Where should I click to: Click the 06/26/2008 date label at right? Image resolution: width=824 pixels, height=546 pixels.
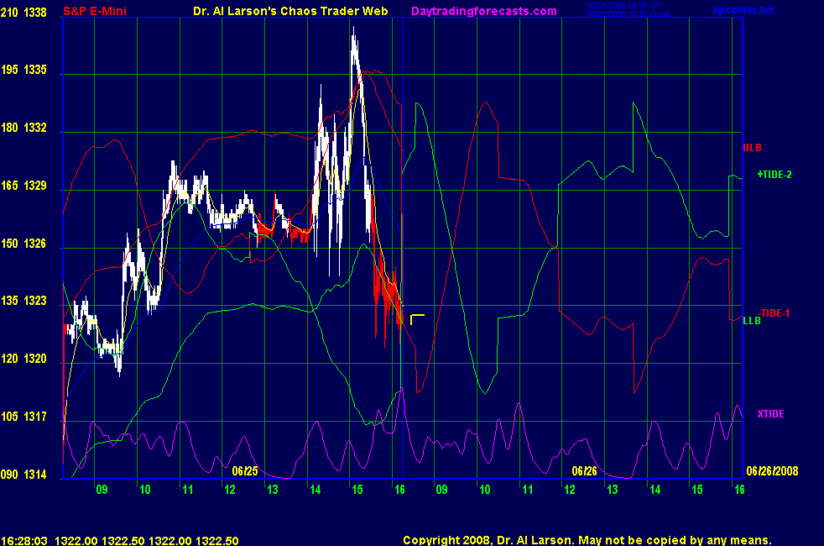772,470
